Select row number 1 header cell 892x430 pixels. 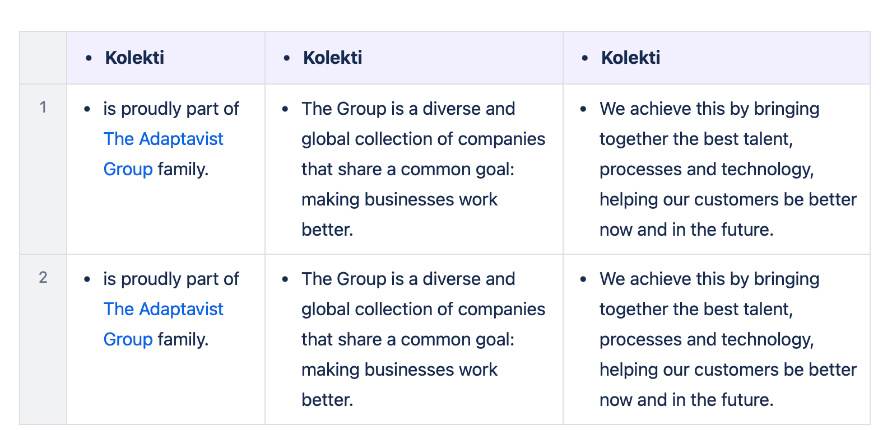pos(43,169)
